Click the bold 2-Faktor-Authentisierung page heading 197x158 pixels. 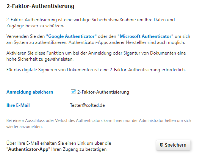click(x=41, y=6)
